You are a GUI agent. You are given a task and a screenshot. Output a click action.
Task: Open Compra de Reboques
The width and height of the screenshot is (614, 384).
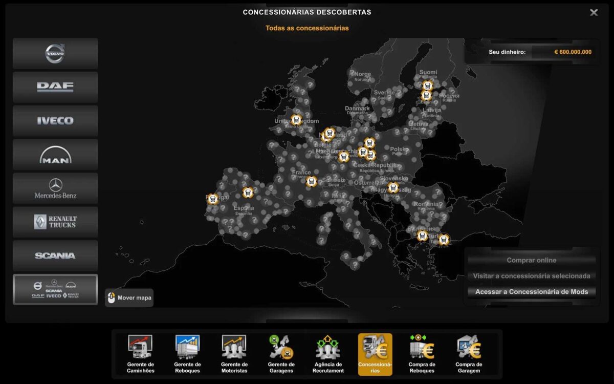pyautogui.click(x=422, y=354)
